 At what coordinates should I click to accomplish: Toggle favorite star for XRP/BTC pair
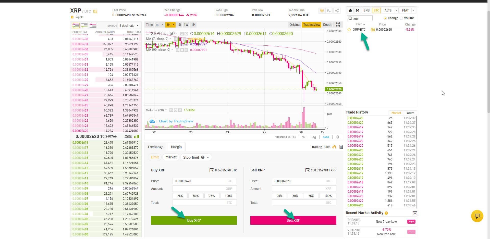click(x=349, y=30)
